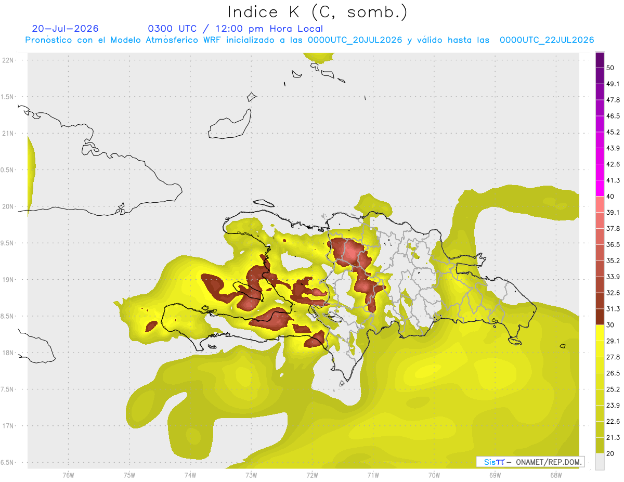624x482 pixels.
Task: Click the colorbar value "46.5"
Action: click(x=613, y=116)
